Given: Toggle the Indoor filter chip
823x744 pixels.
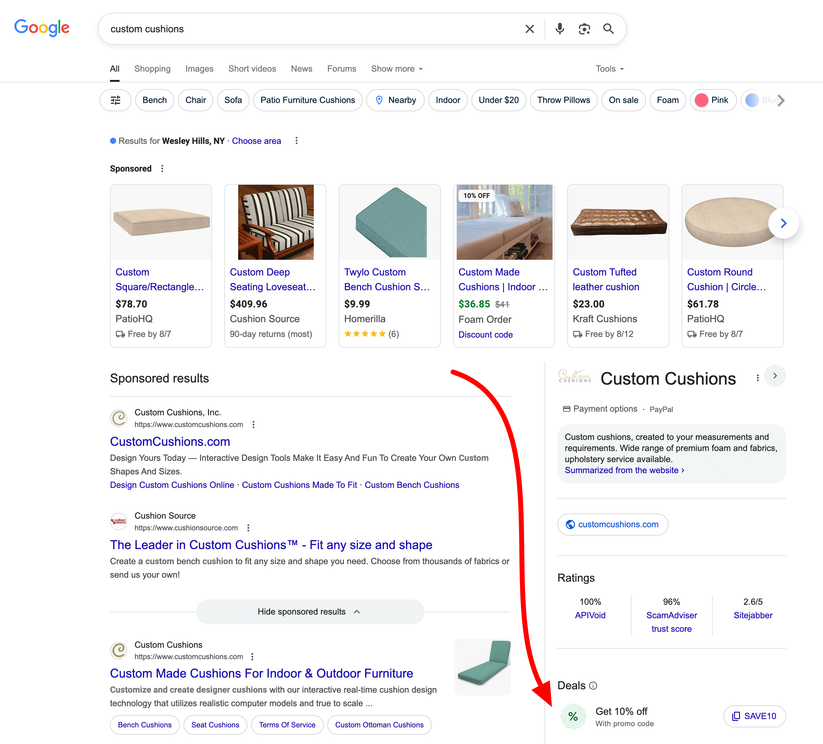Looking at the screenshot, I should [448, 100].
